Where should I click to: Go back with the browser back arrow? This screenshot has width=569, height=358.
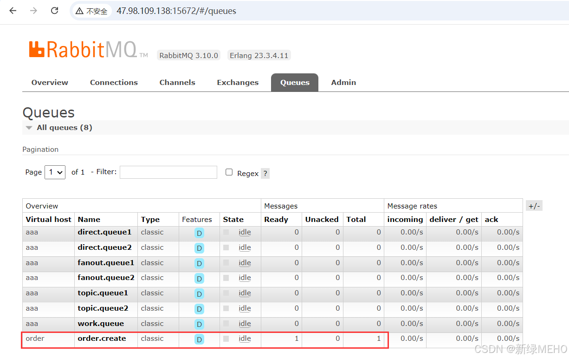[13, 11]
